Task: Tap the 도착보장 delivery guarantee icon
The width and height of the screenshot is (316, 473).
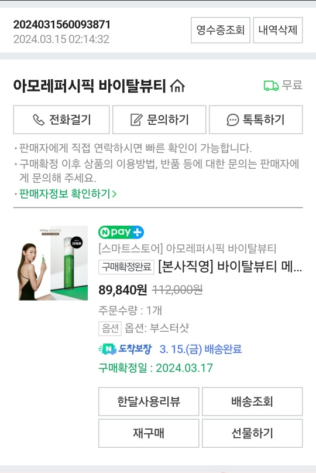Action: tap(125, 349)
